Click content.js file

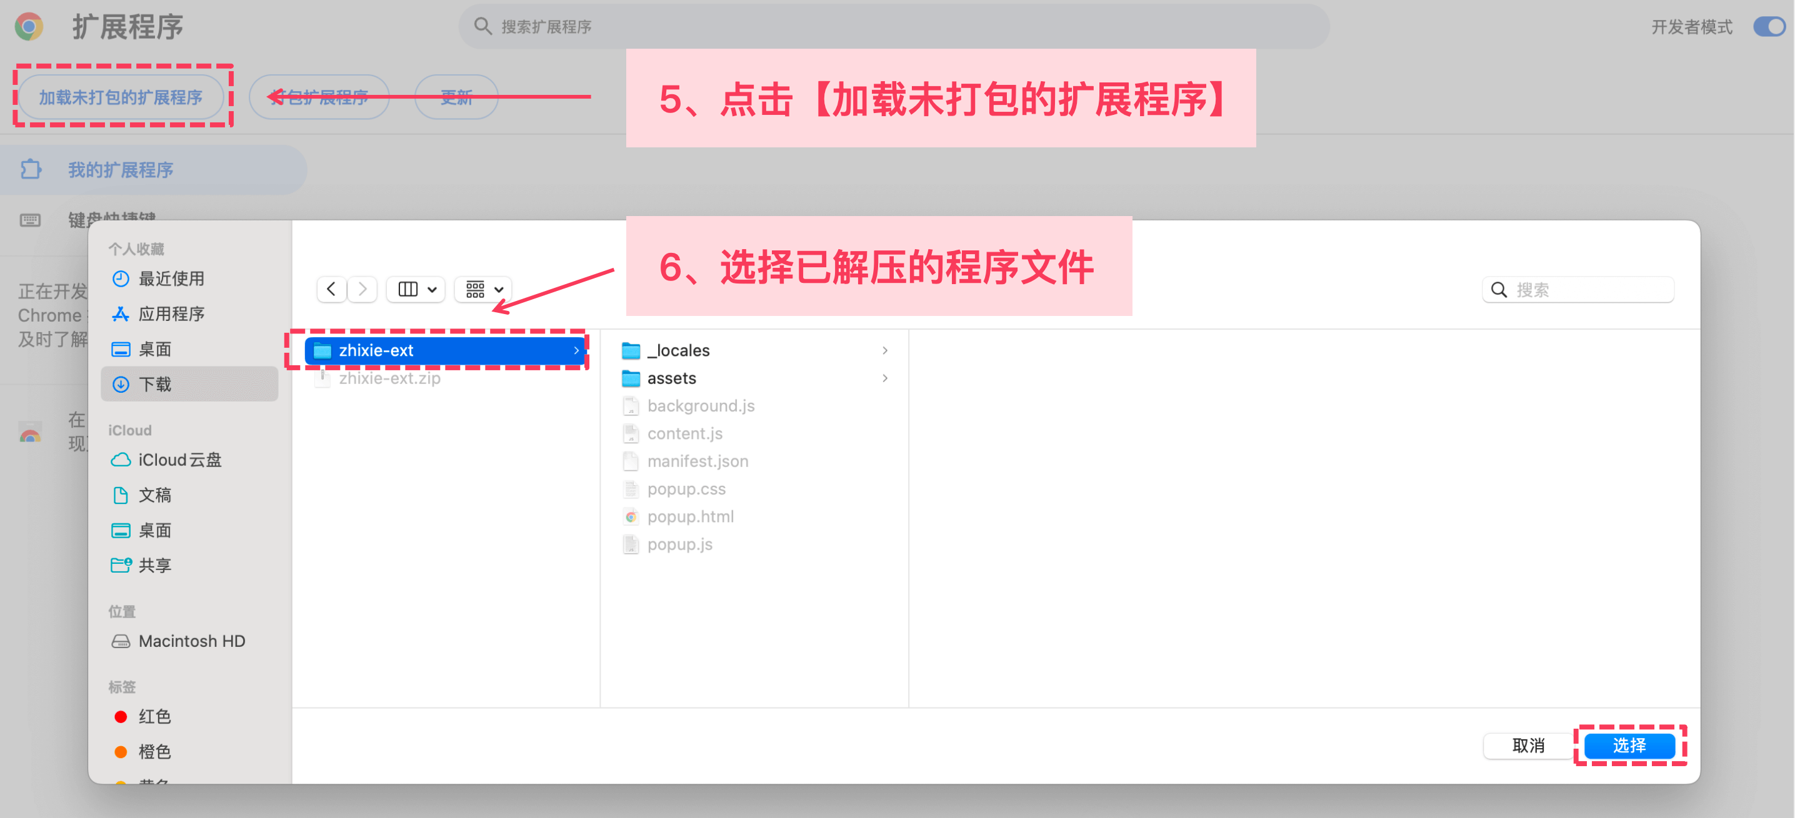point(754,434)
